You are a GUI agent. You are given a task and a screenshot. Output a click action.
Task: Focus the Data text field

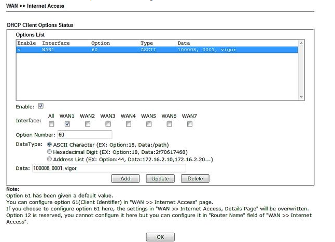tap(108, 168)
